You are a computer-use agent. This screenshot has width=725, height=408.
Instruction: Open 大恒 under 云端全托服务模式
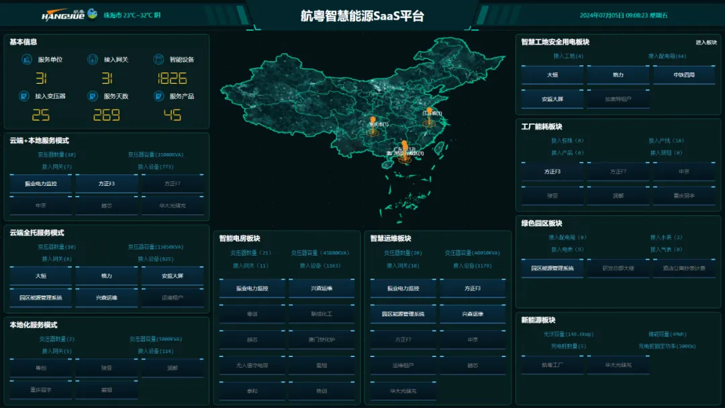[41, 276]
